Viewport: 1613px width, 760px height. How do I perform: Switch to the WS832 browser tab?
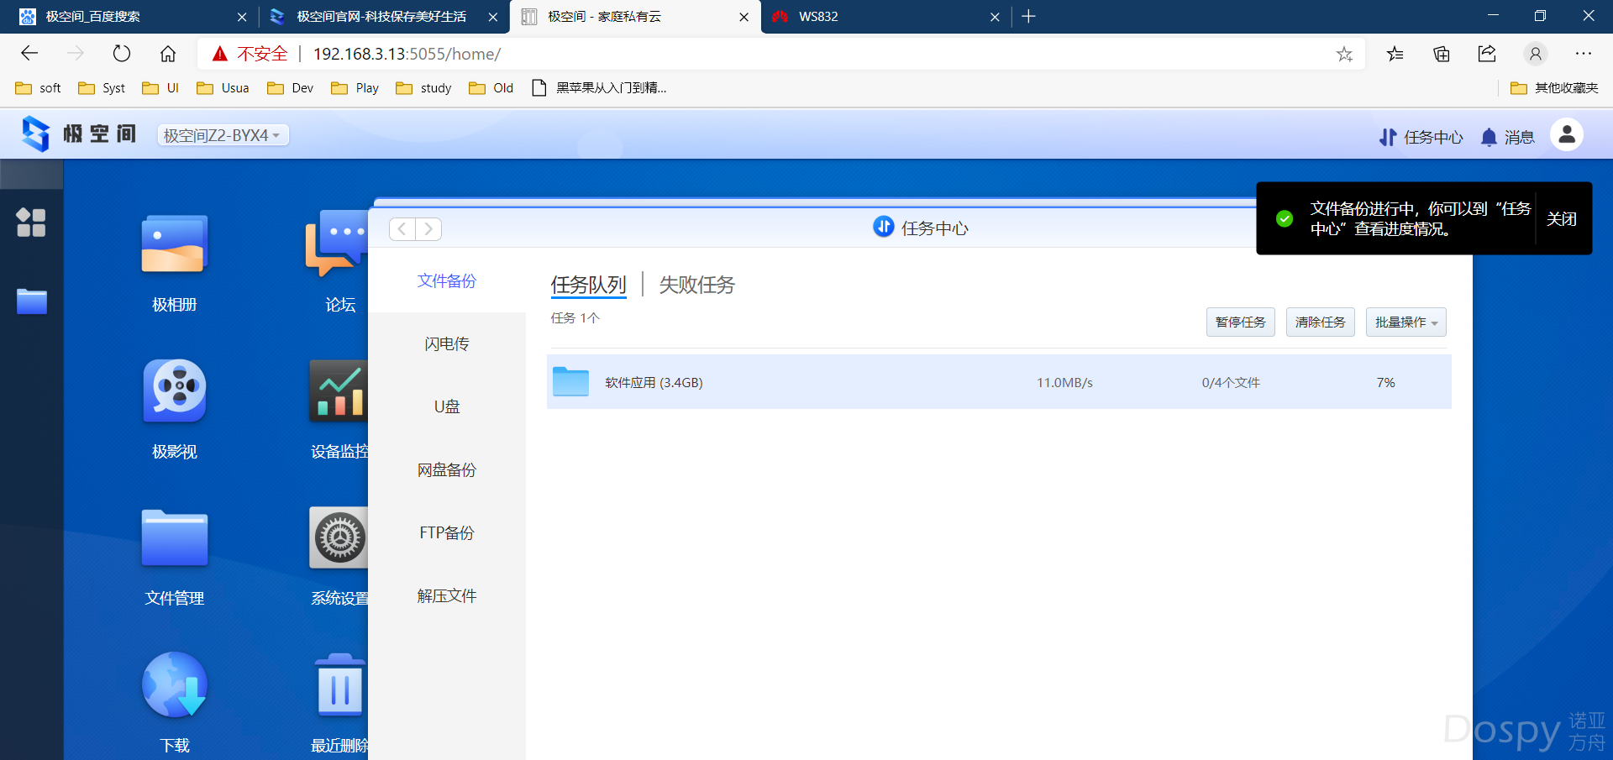click(x=885, y=17)
